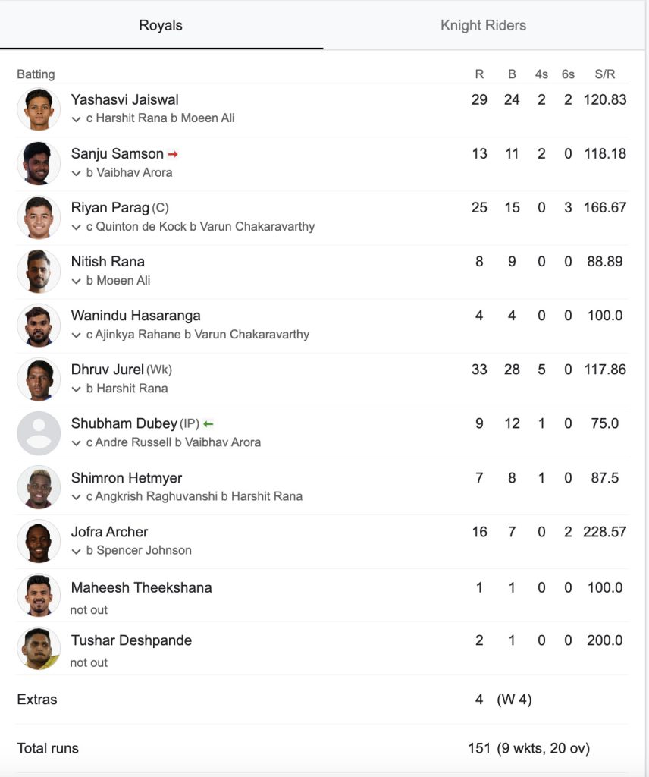
Task: Click Tushar Deshpande's player photo
Action: pyautogui.click(x=39, y=650)
